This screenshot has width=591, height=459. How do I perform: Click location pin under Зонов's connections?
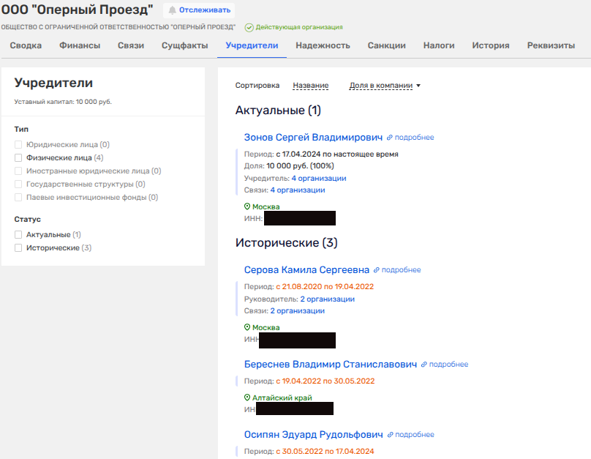[x=247, y=206]
